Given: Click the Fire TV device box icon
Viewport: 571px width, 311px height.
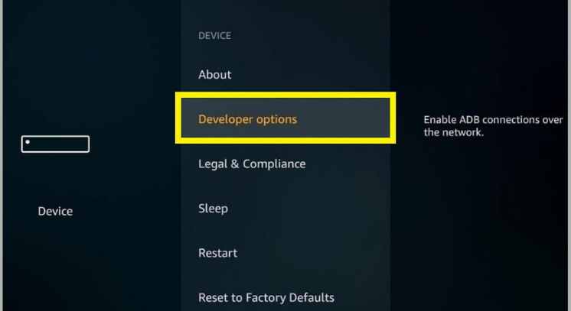Looking at the screenshot, I should coord(55,144).
